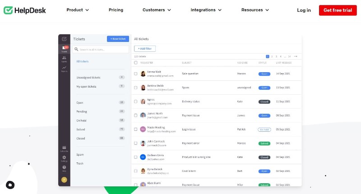Expand the Product dropdown menu
This screenshot has width=361, height=194.
pos(78,10)
